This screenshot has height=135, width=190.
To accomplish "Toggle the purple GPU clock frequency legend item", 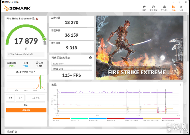I will (x=134, y=119).
